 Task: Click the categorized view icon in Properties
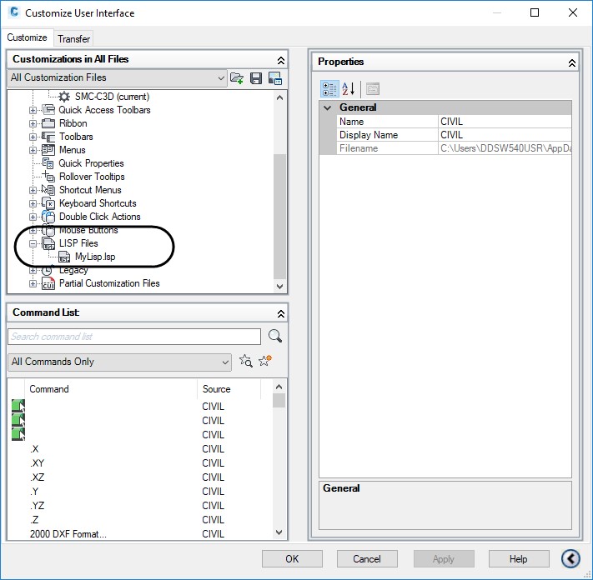tap(329, 89)
